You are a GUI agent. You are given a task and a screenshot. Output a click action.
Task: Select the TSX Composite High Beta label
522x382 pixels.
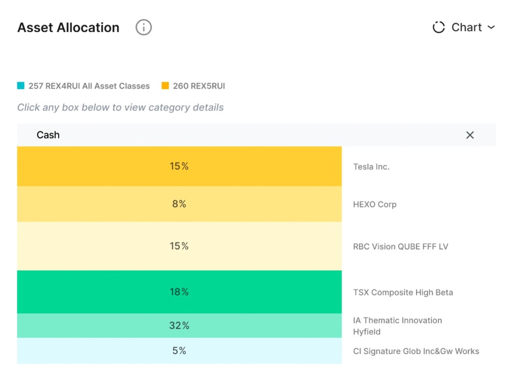pyautogui.click(x=403, y=292)
